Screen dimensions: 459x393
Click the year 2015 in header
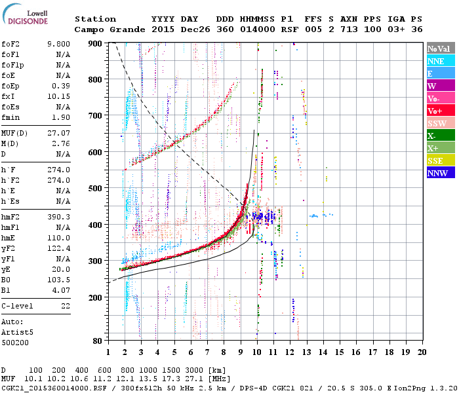coord(163,29)
